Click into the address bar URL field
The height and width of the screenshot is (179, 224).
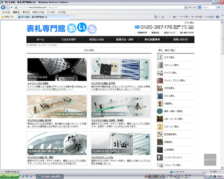(x=99, y=7)
